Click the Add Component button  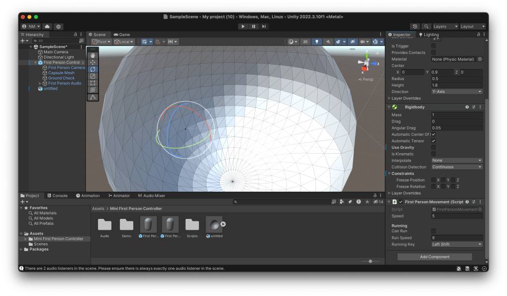point(434,257)
